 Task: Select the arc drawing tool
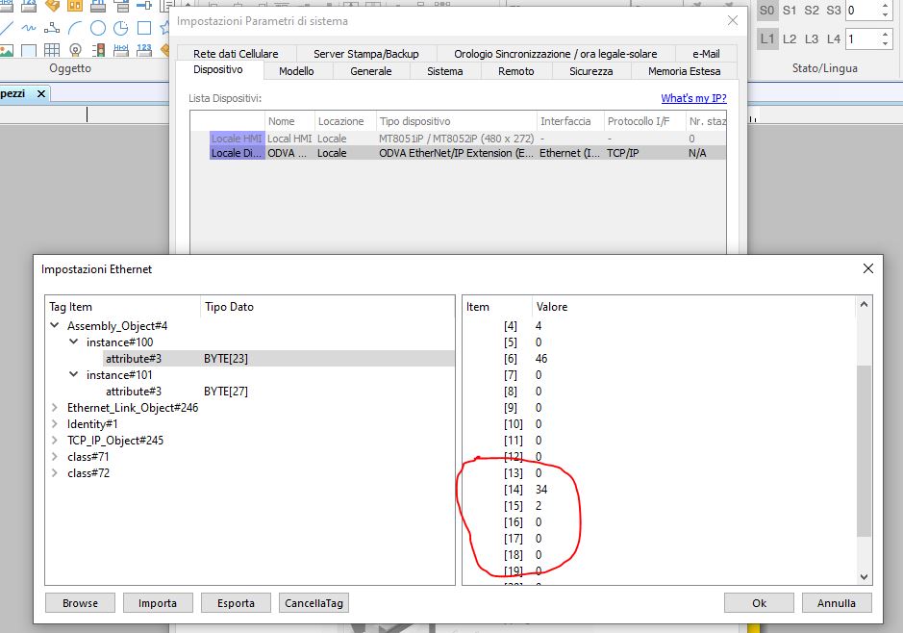tap(75, 28)
